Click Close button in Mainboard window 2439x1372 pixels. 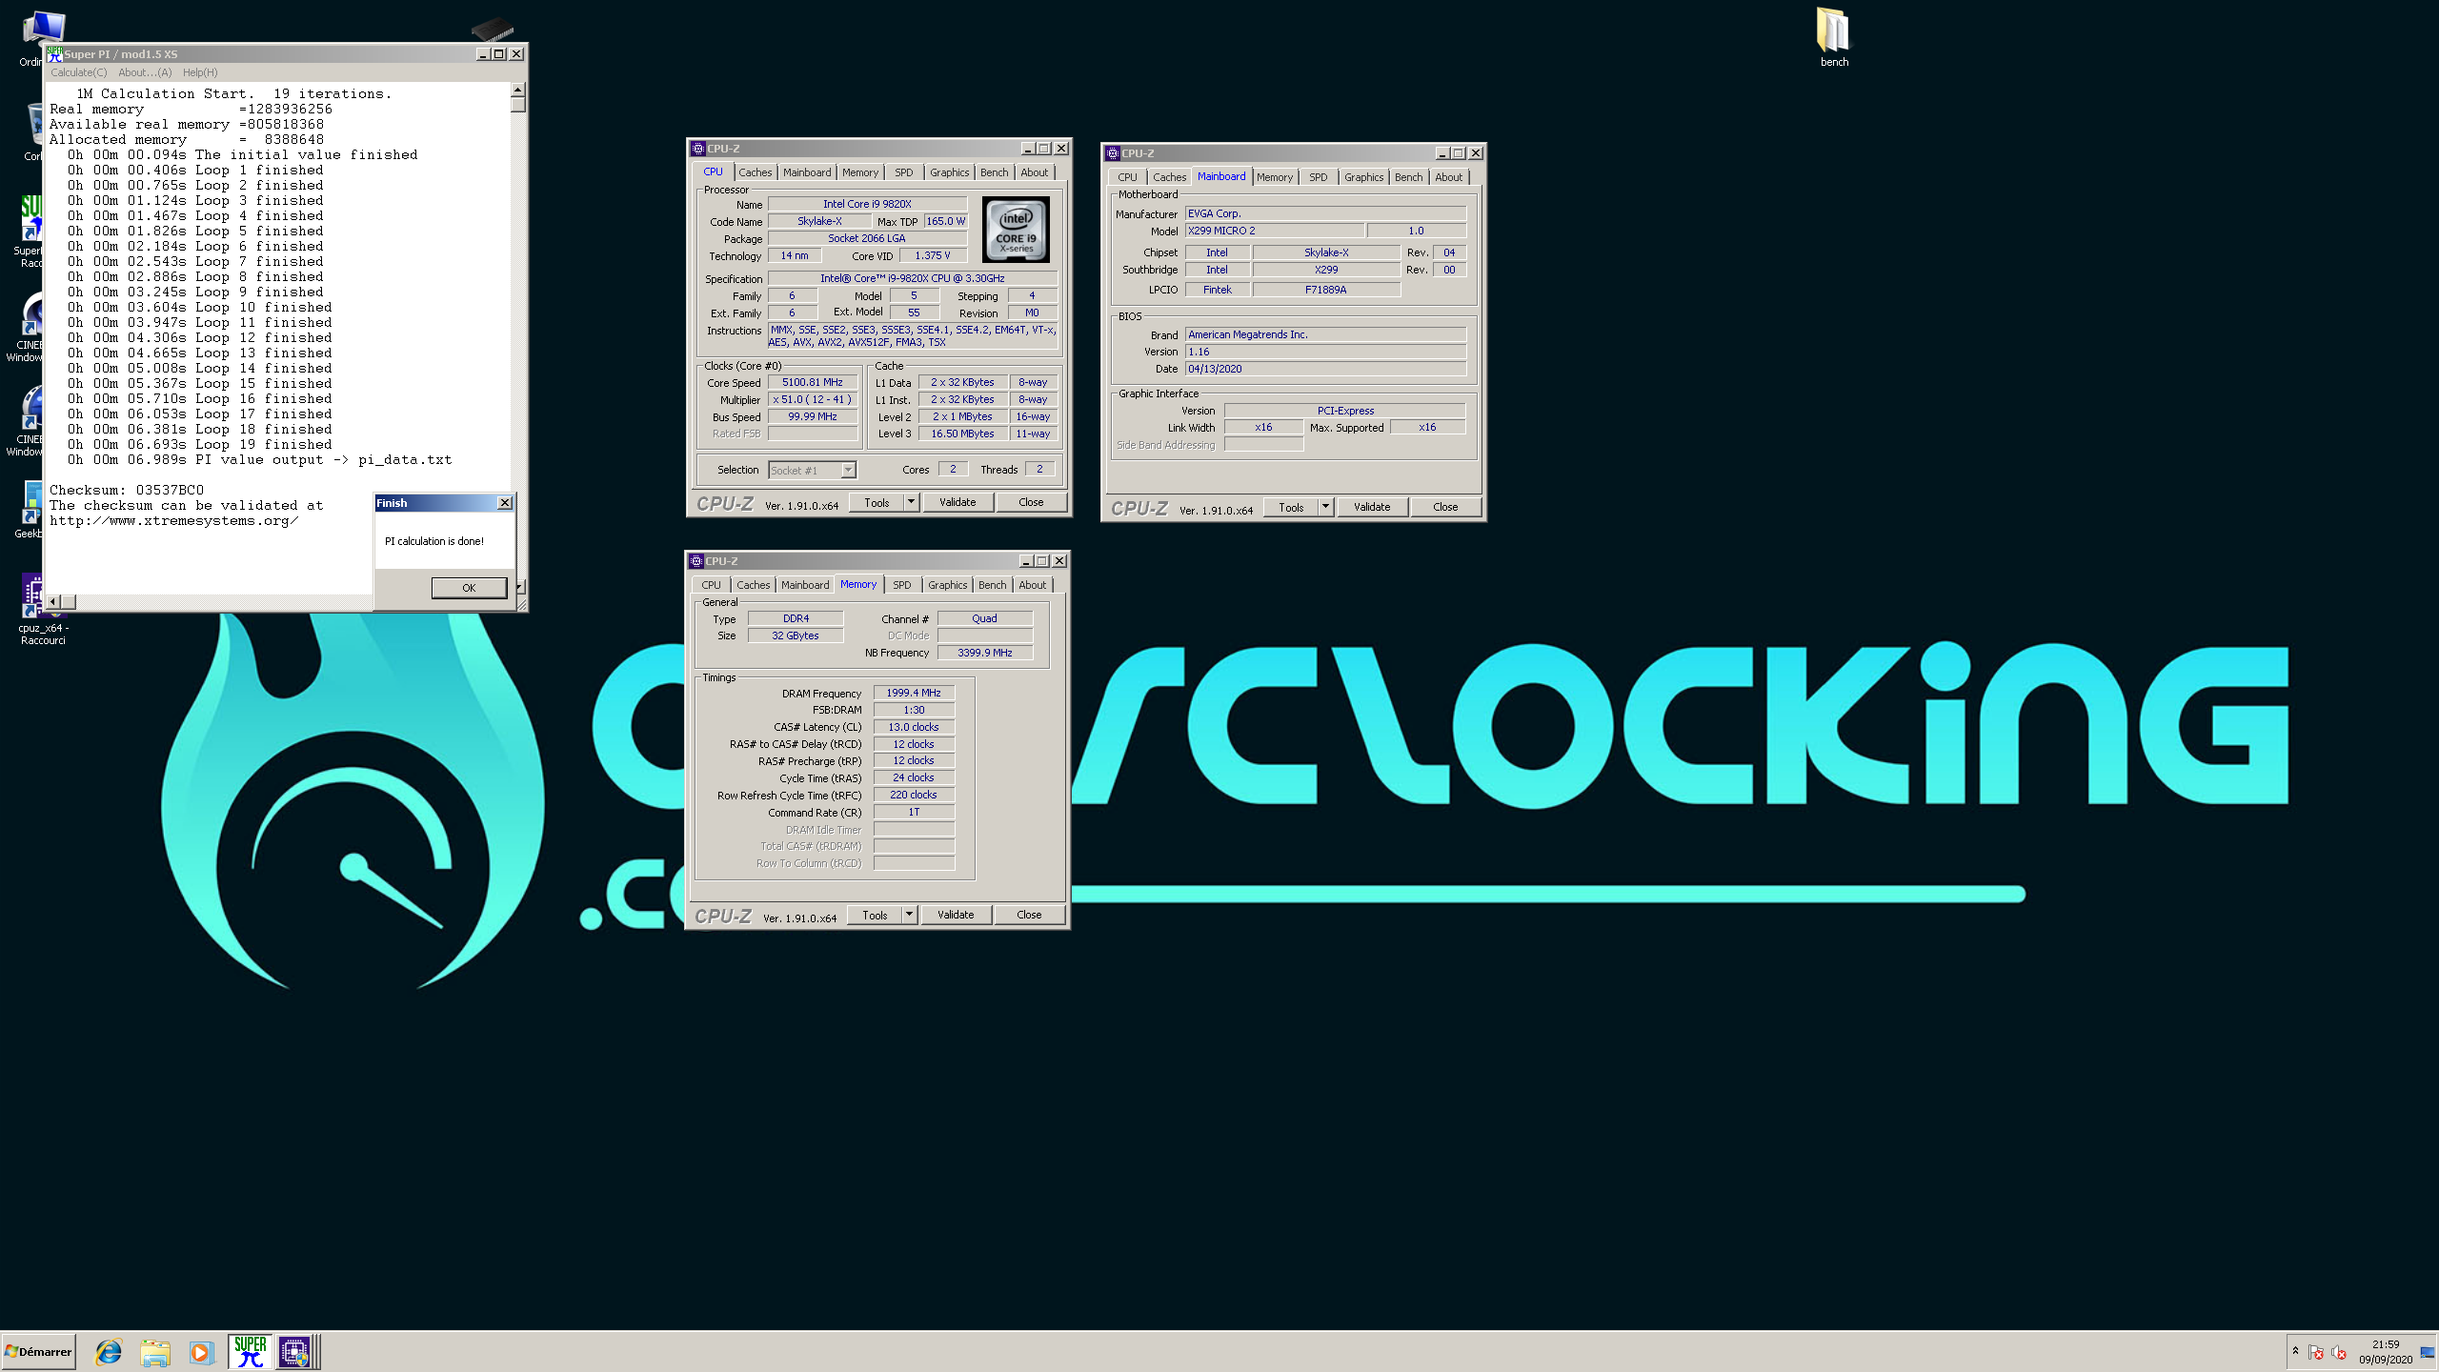(1445, 507)
